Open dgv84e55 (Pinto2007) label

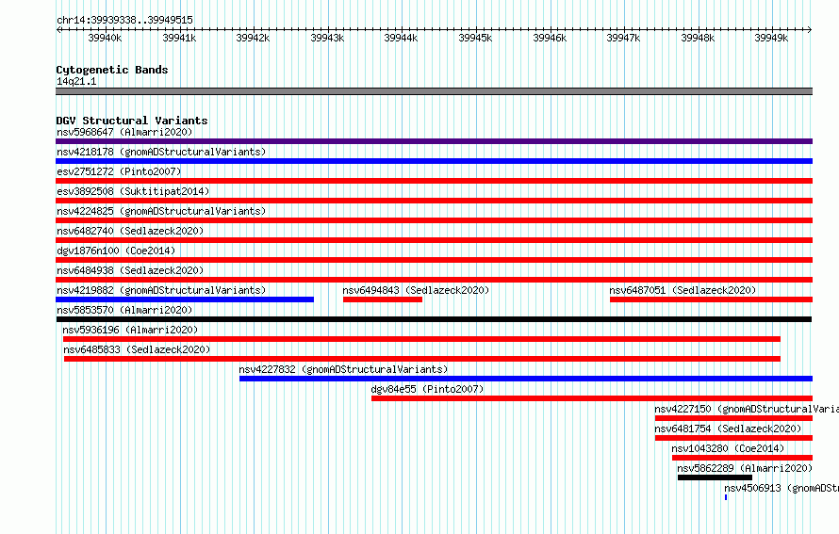[x=427, y=389]
